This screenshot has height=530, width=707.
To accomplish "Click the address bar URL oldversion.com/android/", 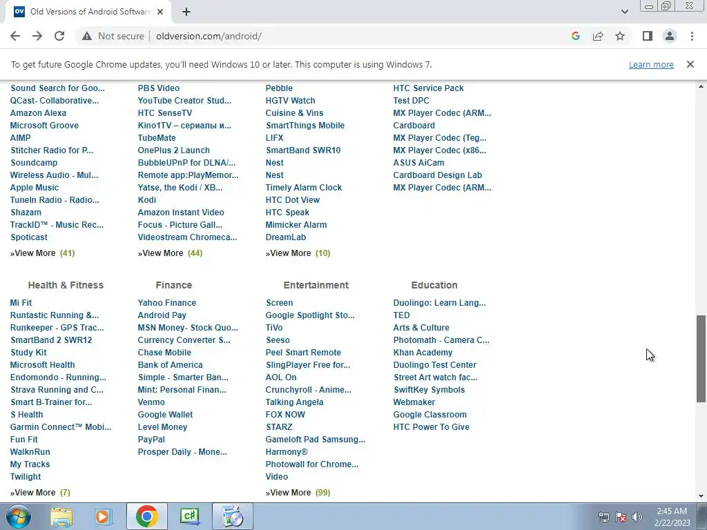I will point(209,36).
